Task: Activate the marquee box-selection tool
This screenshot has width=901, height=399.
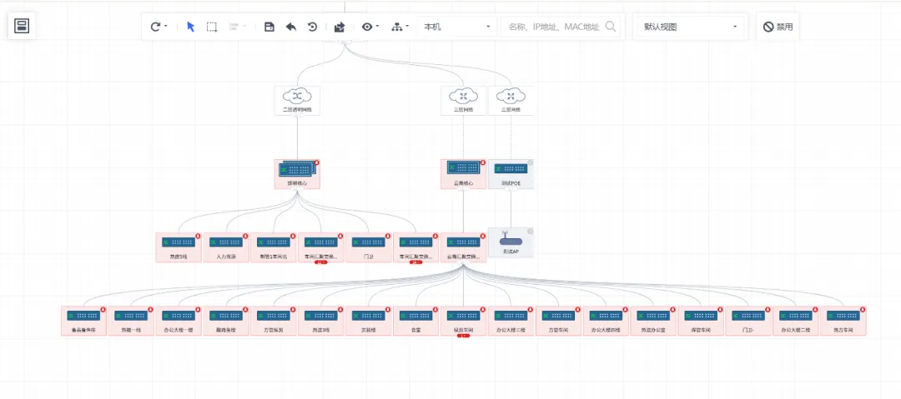Action: 212,27
